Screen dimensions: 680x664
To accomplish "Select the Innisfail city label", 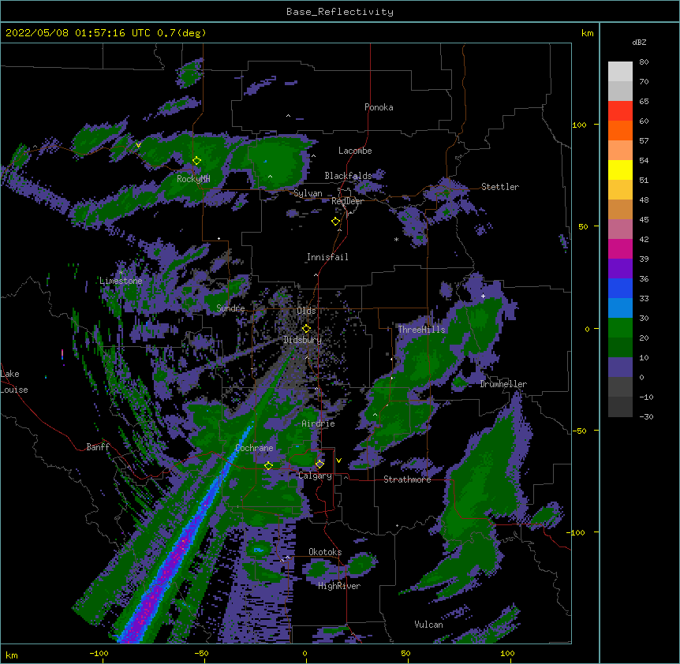I will (x=327, y=257).
